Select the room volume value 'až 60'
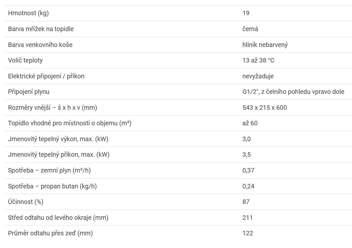352x248 pixels. point(250,123)
